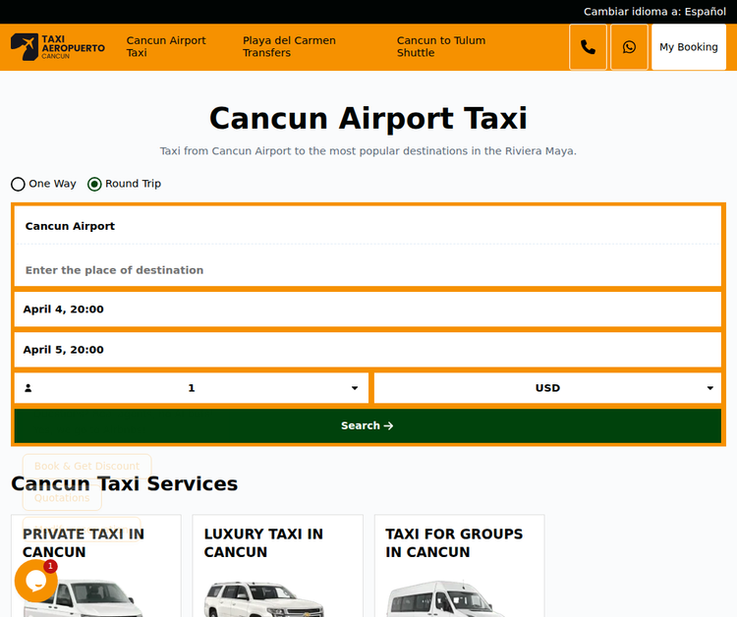
Task: Click the Cancun Taxi Services heading
Action: click(x=124, y=483)
